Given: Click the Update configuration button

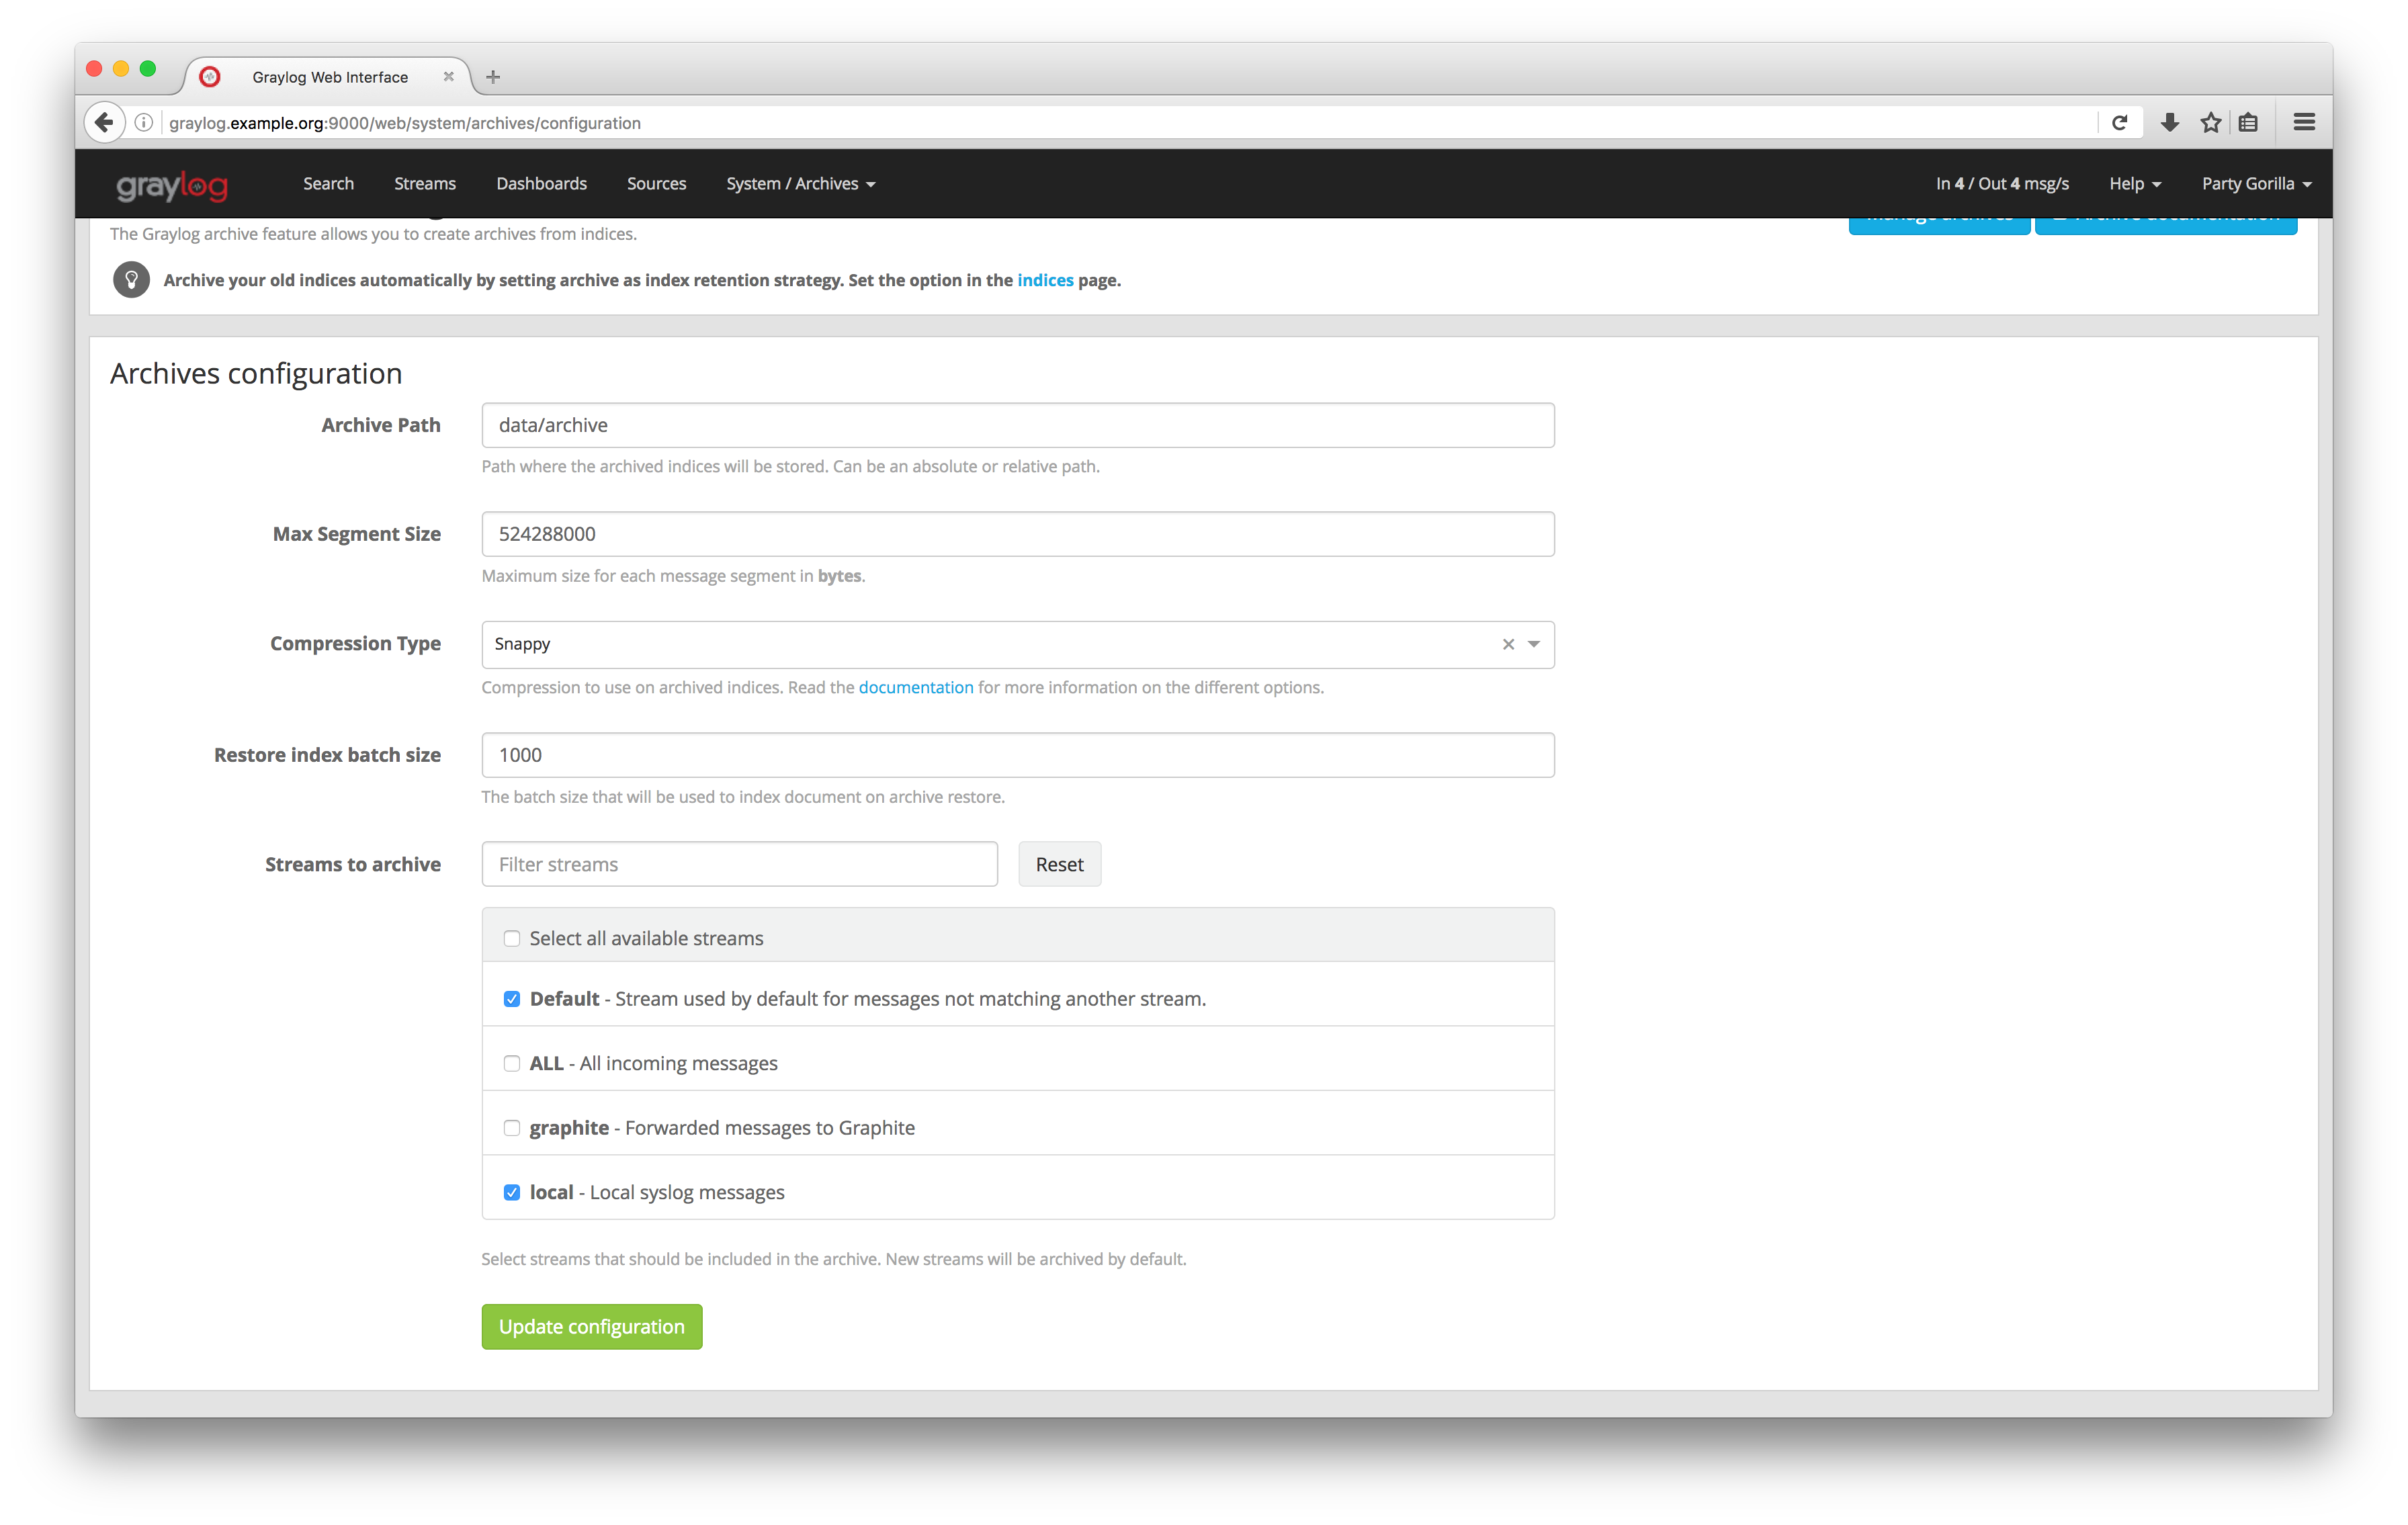Looking at the screenshot, I should [x=591, y=1327].
